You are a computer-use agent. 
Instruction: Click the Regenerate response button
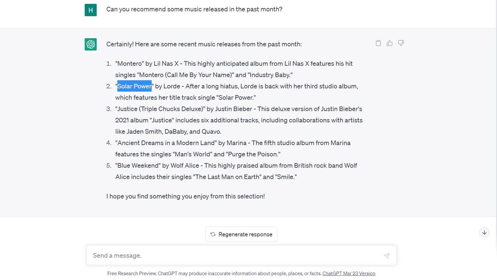[x=241, y=234]
